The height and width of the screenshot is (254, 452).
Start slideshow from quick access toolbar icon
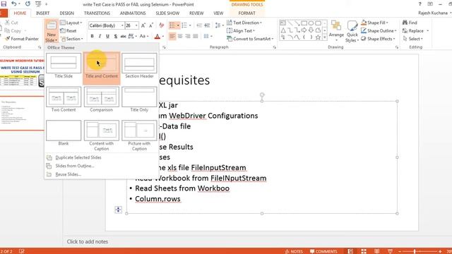(38, 4)
